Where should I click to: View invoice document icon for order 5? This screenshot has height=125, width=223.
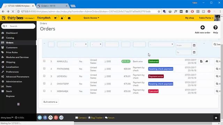pyautogui.click(x=201, y=61)
